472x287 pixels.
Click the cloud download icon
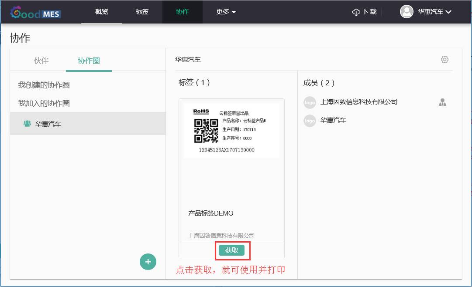pyautogui.click(x=356, y=12)
